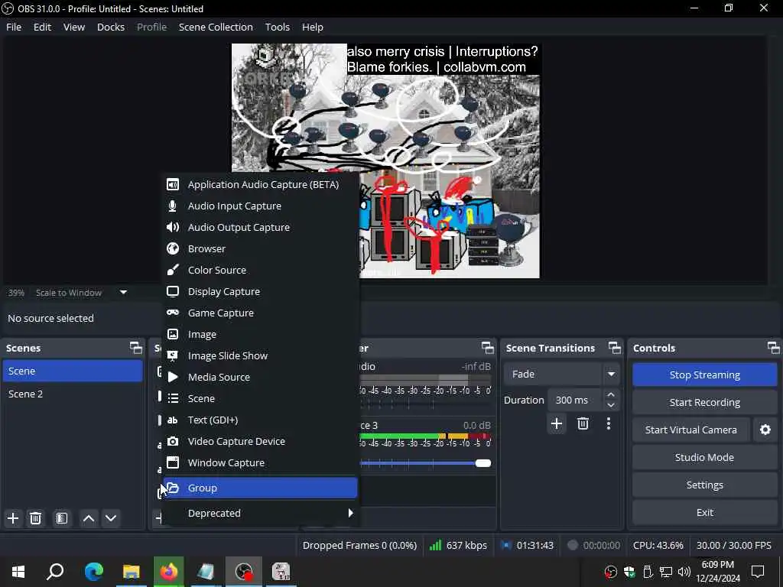The image size is (783, 587).
Task: Expand the Deprecated submenu arrow
Action: point(350,513)
